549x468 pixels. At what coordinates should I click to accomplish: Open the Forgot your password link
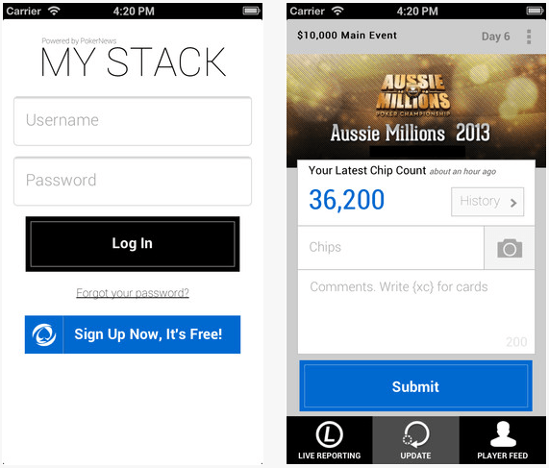(x=133, y=293)
